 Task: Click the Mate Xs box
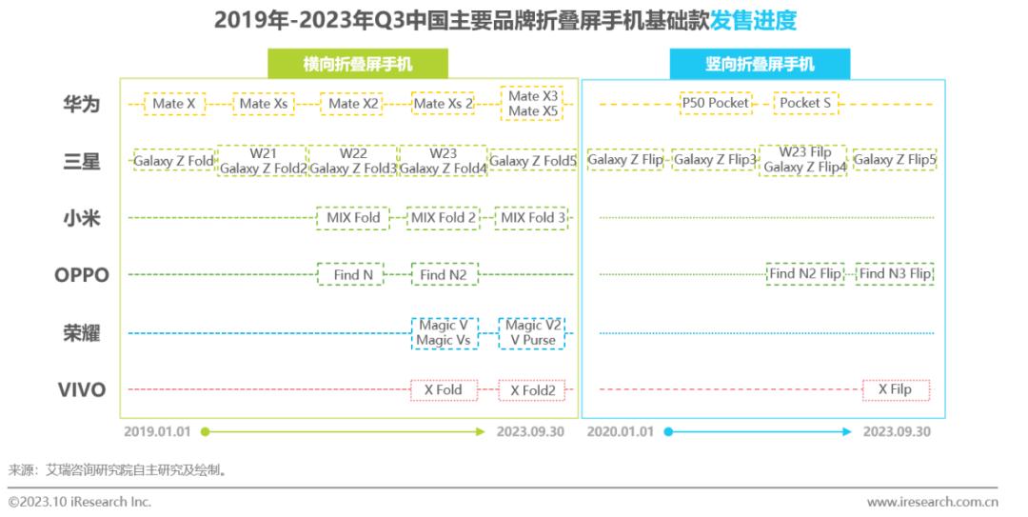[264, 104]
